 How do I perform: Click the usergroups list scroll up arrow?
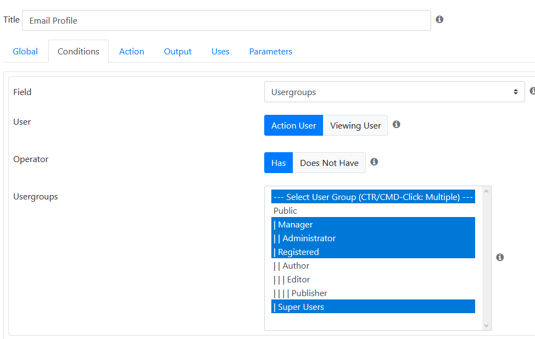(x=487, y=192)
